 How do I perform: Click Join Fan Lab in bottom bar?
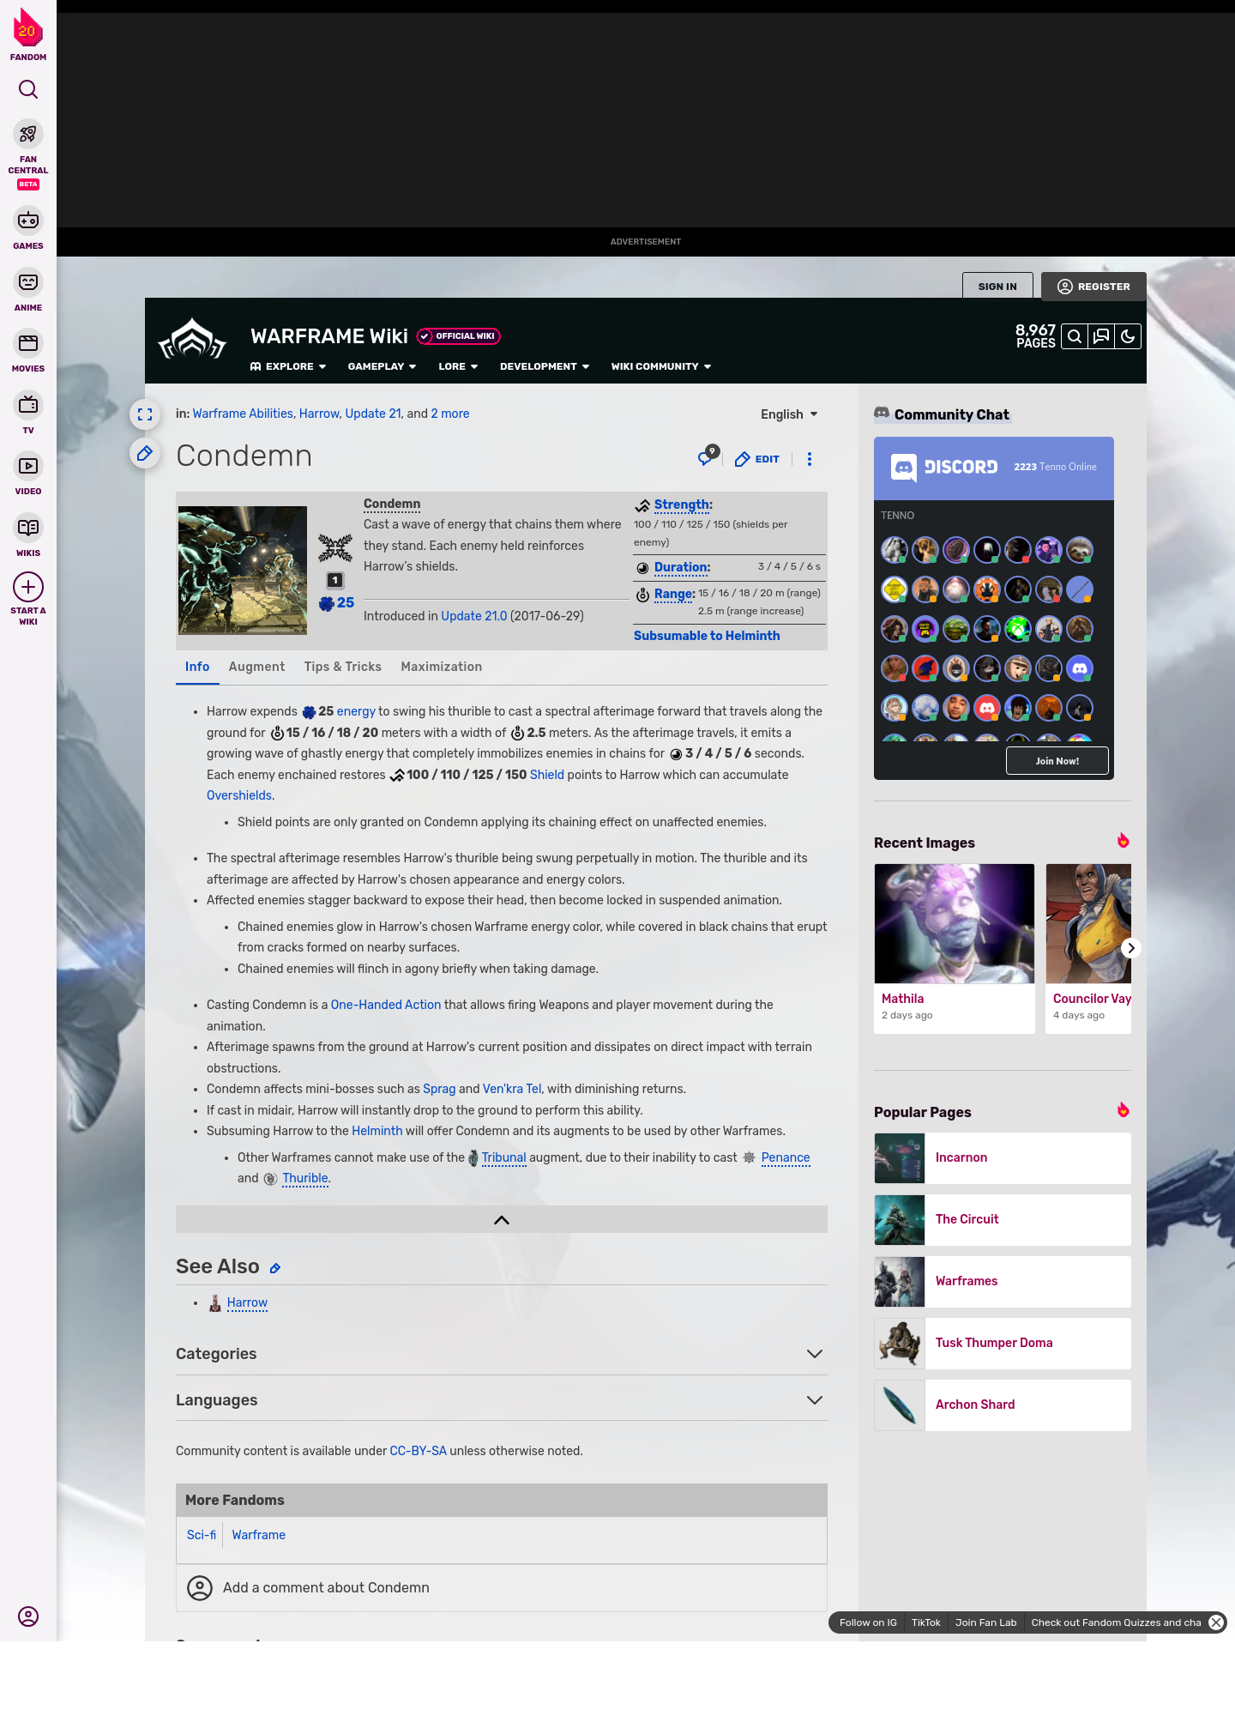coord(985,1622)
